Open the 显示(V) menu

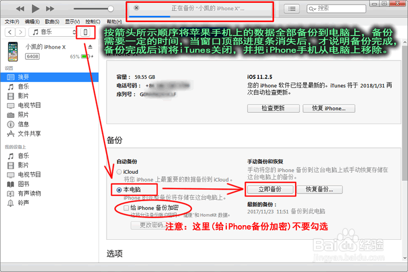[x=72, y=21]
